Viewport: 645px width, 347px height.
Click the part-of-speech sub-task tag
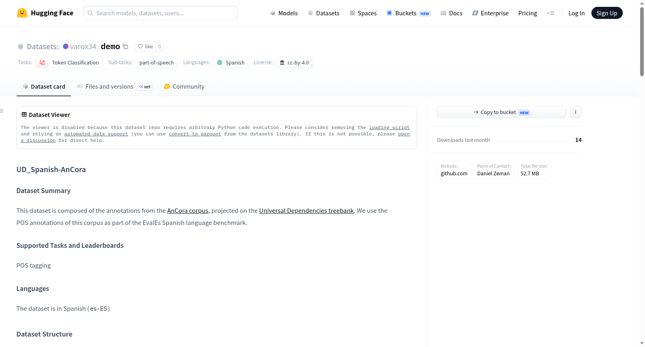click(156, 62)
